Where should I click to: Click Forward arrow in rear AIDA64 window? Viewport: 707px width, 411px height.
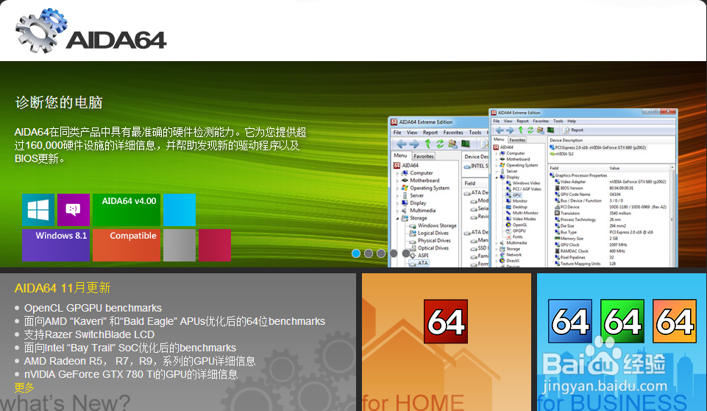(414, 144)
